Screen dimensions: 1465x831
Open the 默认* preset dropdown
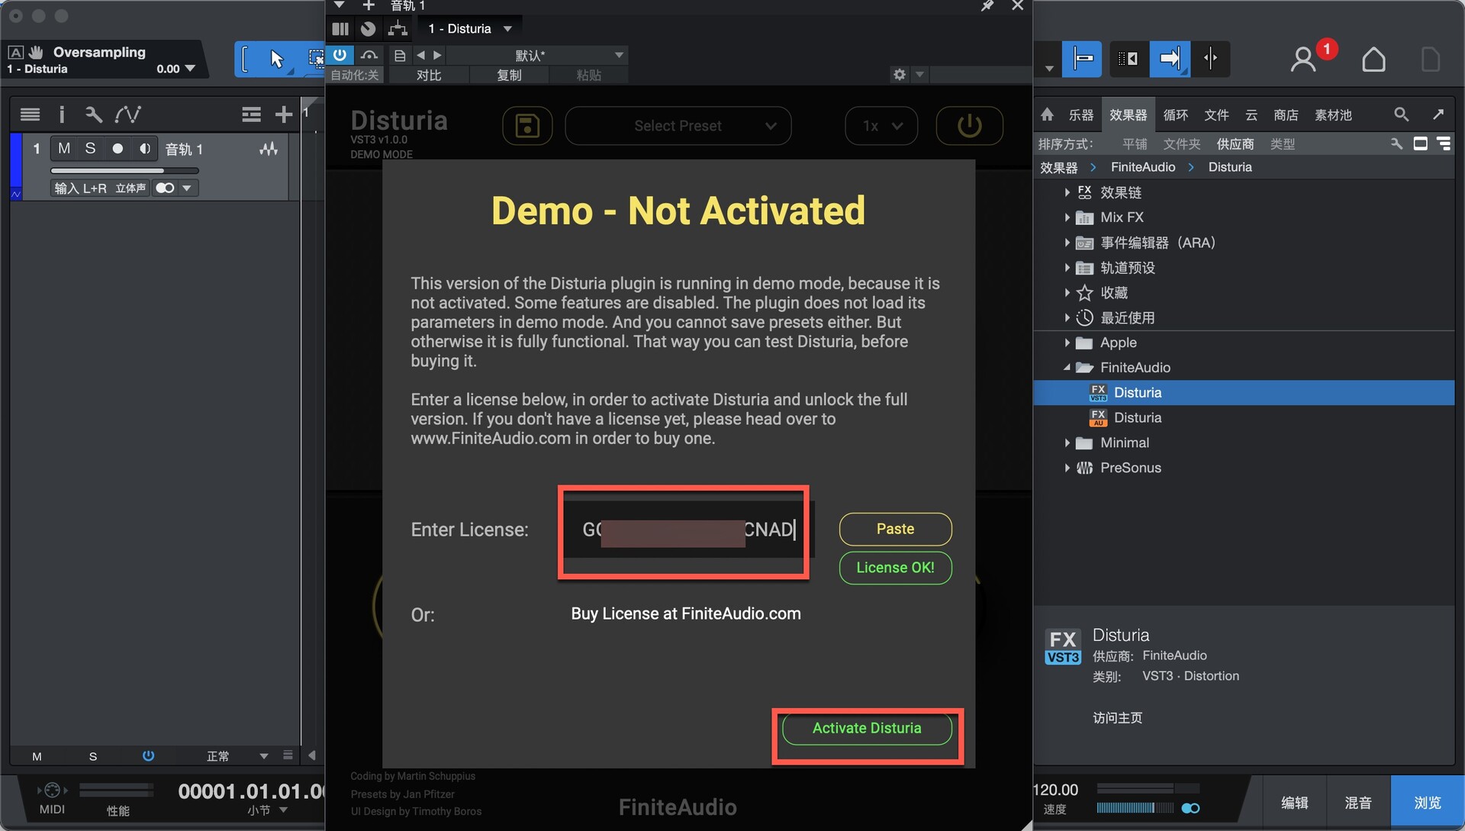(x=537, y=56)
